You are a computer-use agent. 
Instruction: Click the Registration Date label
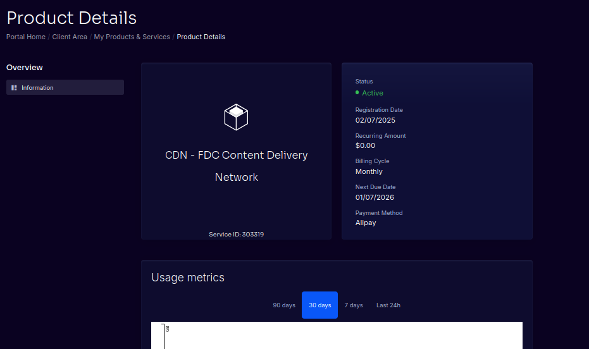pos(379,110)
